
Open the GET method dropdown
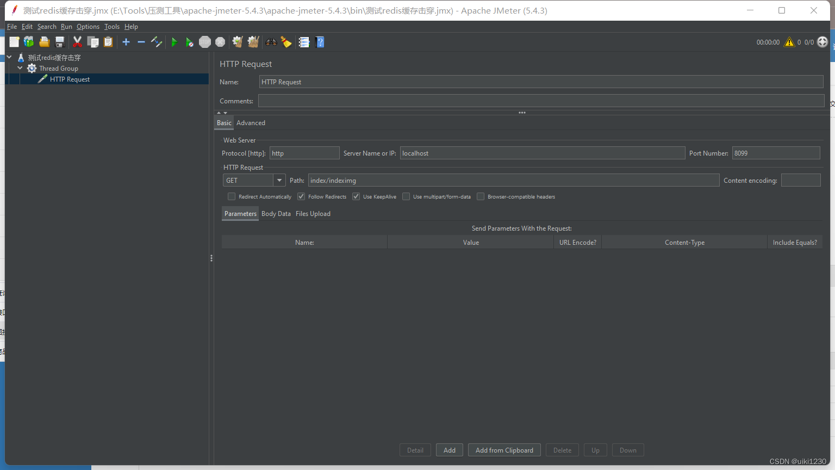[279, 180]
